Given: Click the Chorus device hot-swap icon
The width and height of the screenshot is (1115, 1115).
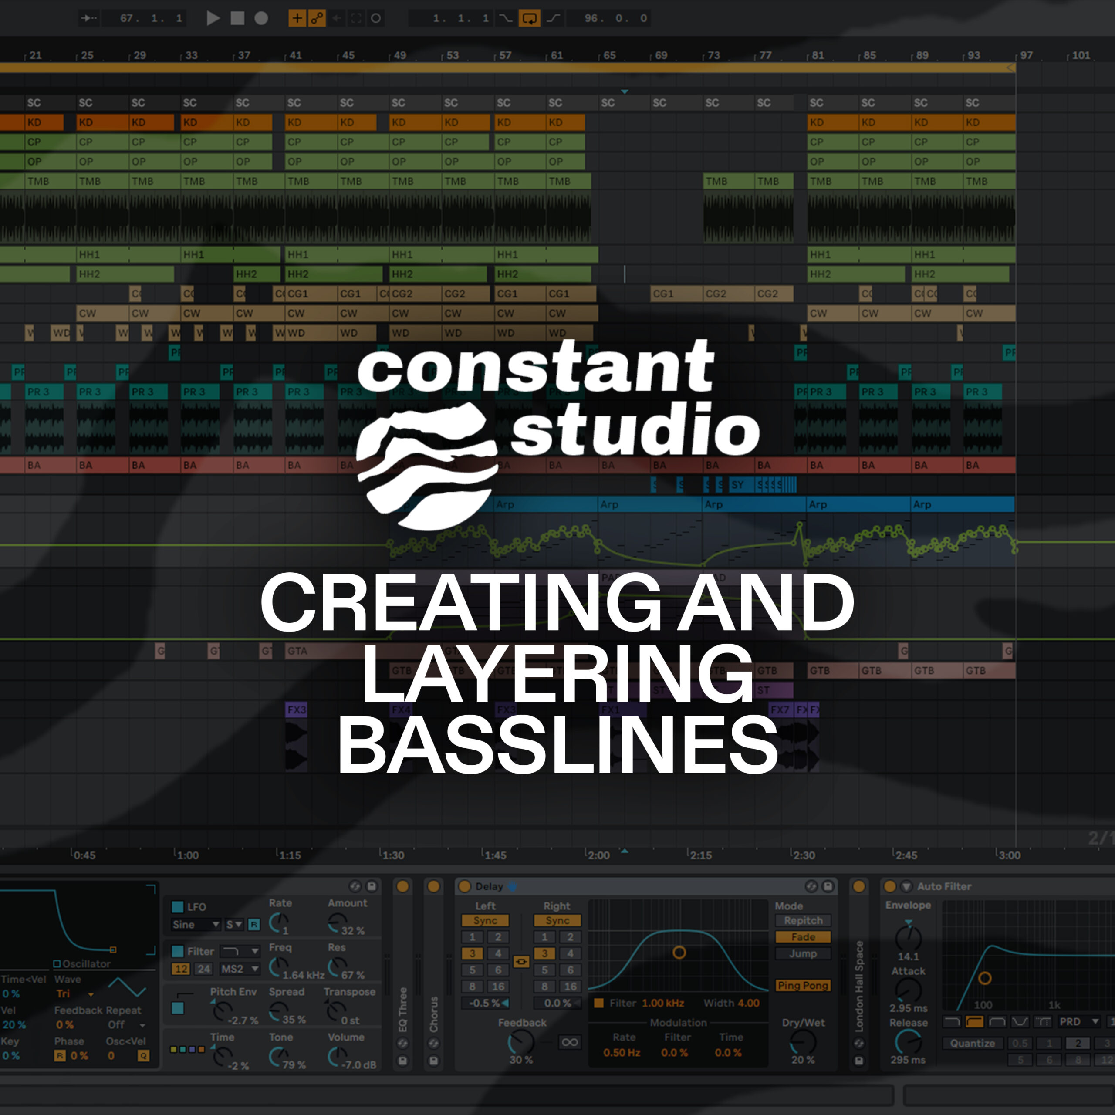Looking at the screenshot, I should tap(433, 1044).
